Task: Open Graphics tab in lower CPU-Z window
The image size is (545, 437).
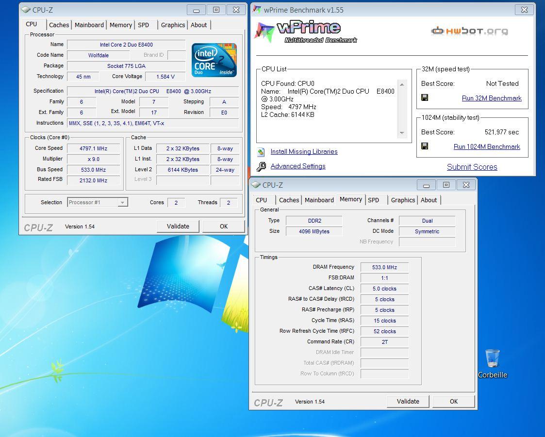Action: point(403,200)
